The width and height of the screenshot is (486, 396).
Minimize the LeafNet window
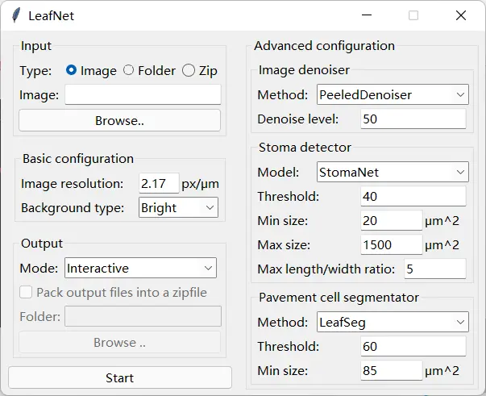coord(367,15)
